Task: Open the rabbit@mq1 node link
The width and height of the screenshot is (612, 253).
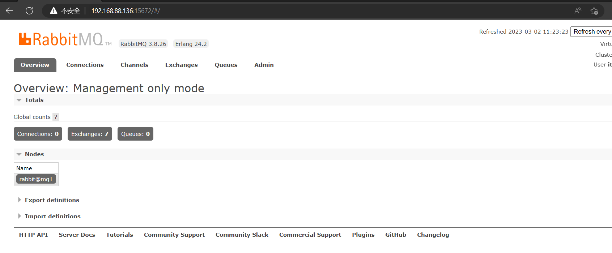Action: [x=36, y=179]
